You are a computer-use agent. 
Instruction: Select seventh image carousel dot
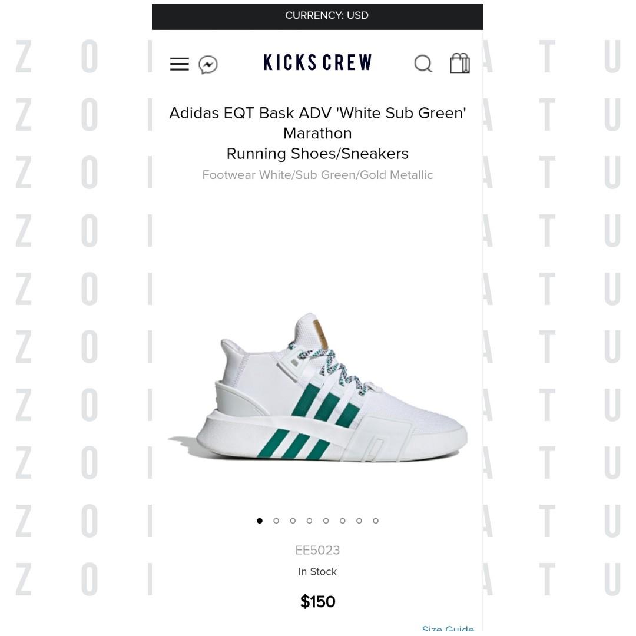(359, 521)
